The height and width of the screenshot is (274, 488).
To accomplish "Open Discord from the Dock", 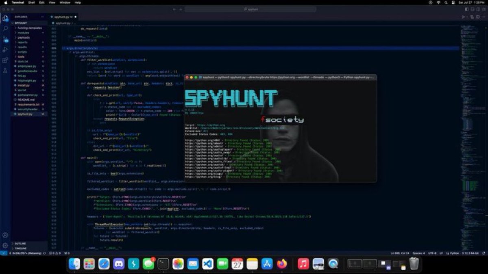I will point(119,264).
